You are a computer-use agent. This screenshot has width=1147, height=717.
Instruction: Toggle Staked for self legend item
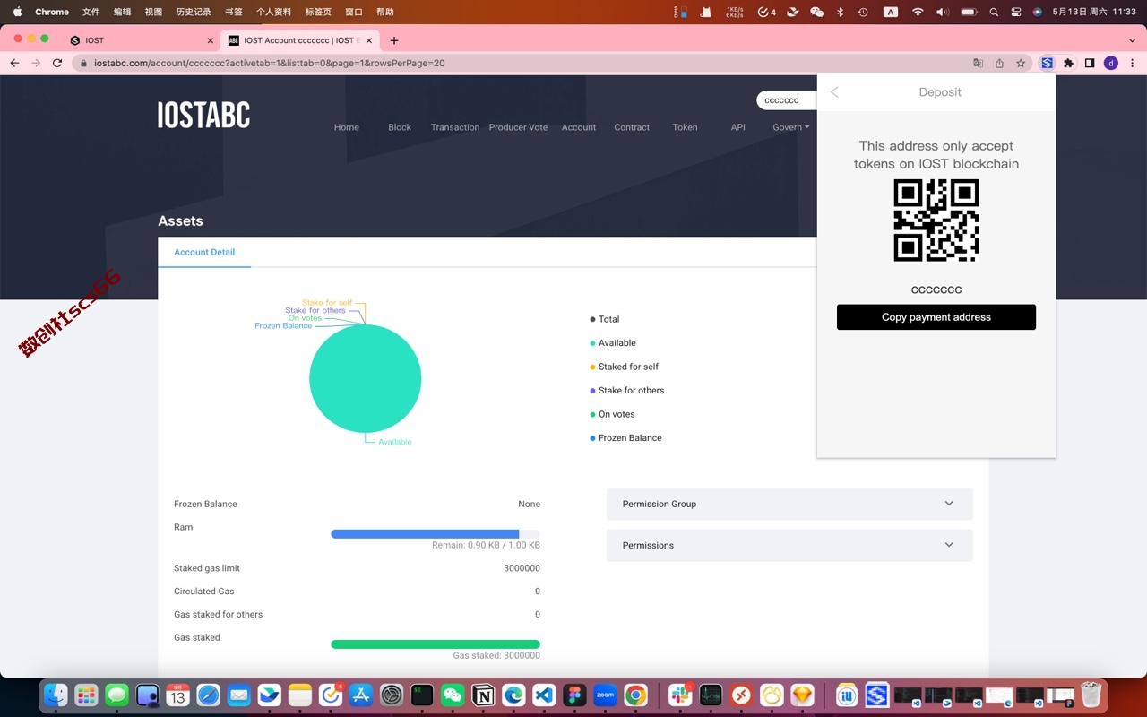pyautogui.click(x=625, y=367)
